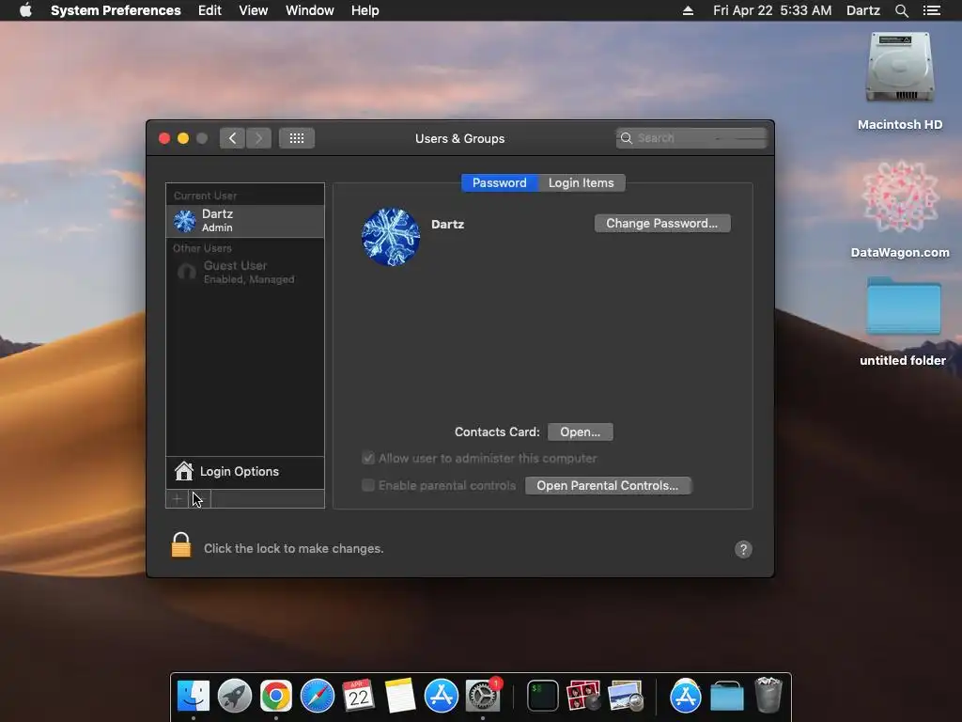Open Google Chrome from dock
This screenshot has height=722, width=962.
[276, 696]
